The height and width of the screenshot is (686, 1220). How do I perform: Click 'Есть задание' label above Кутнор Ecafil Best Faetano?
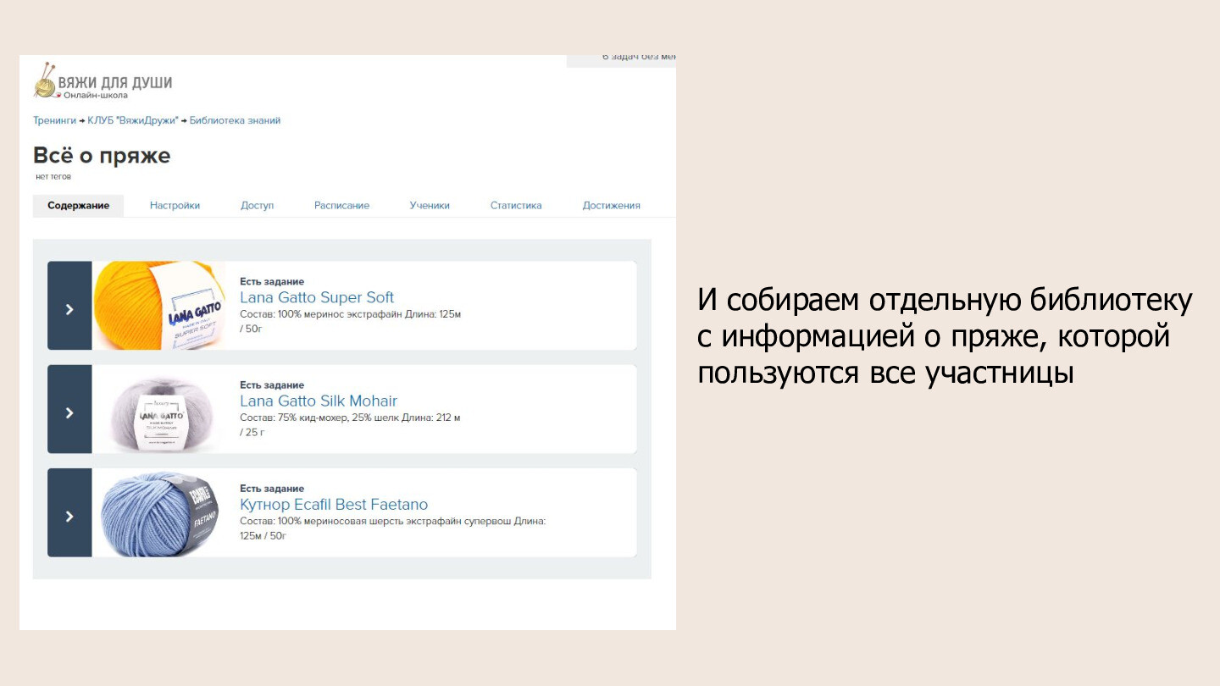pos(272,489)
